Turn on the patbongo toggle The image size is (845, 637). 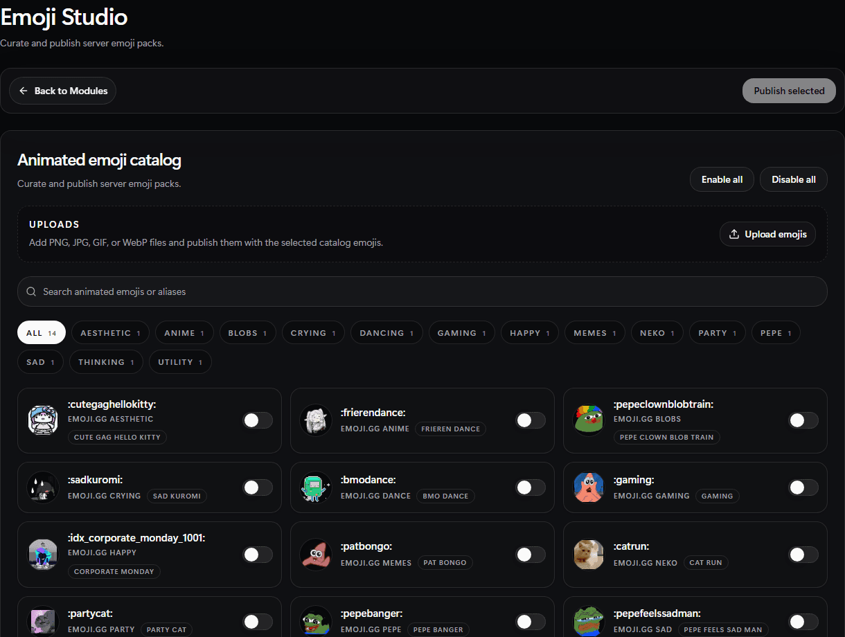click(x=531, y=555)
